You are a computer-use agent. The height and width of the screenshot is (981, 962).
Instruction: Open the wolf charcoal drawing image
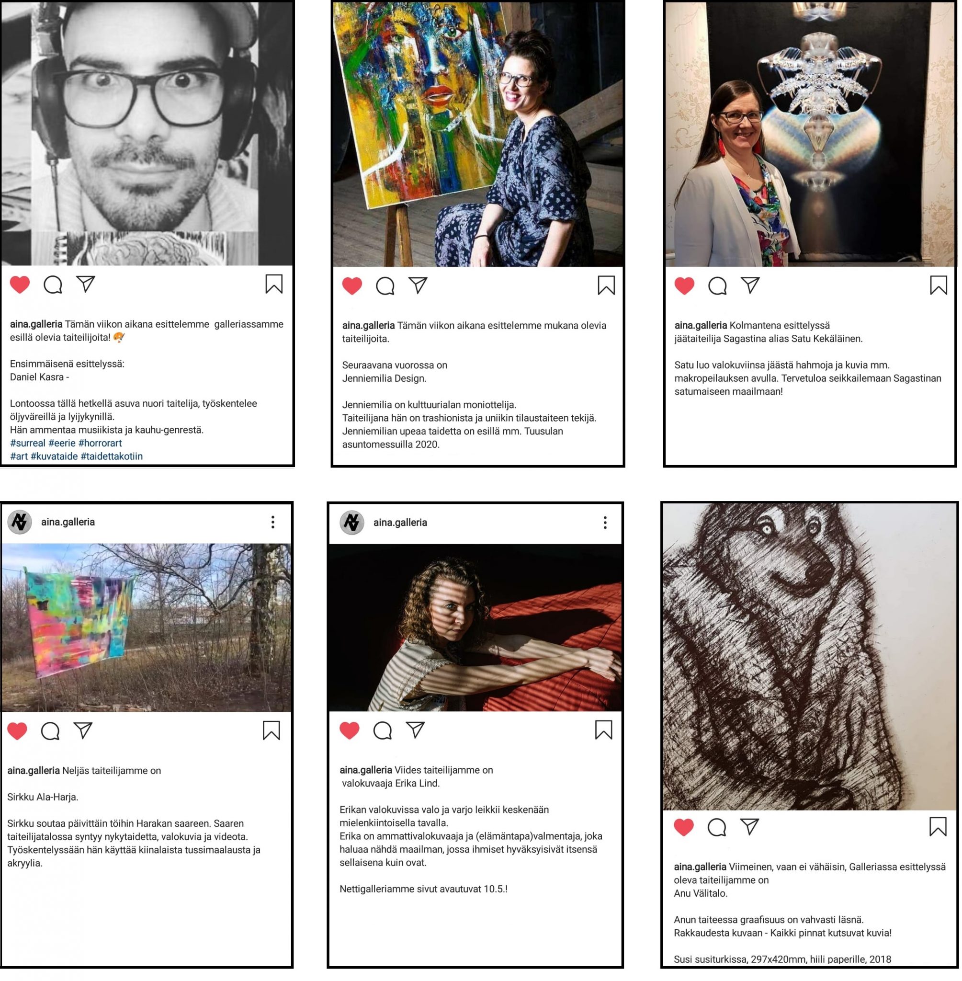click(809, 657)
